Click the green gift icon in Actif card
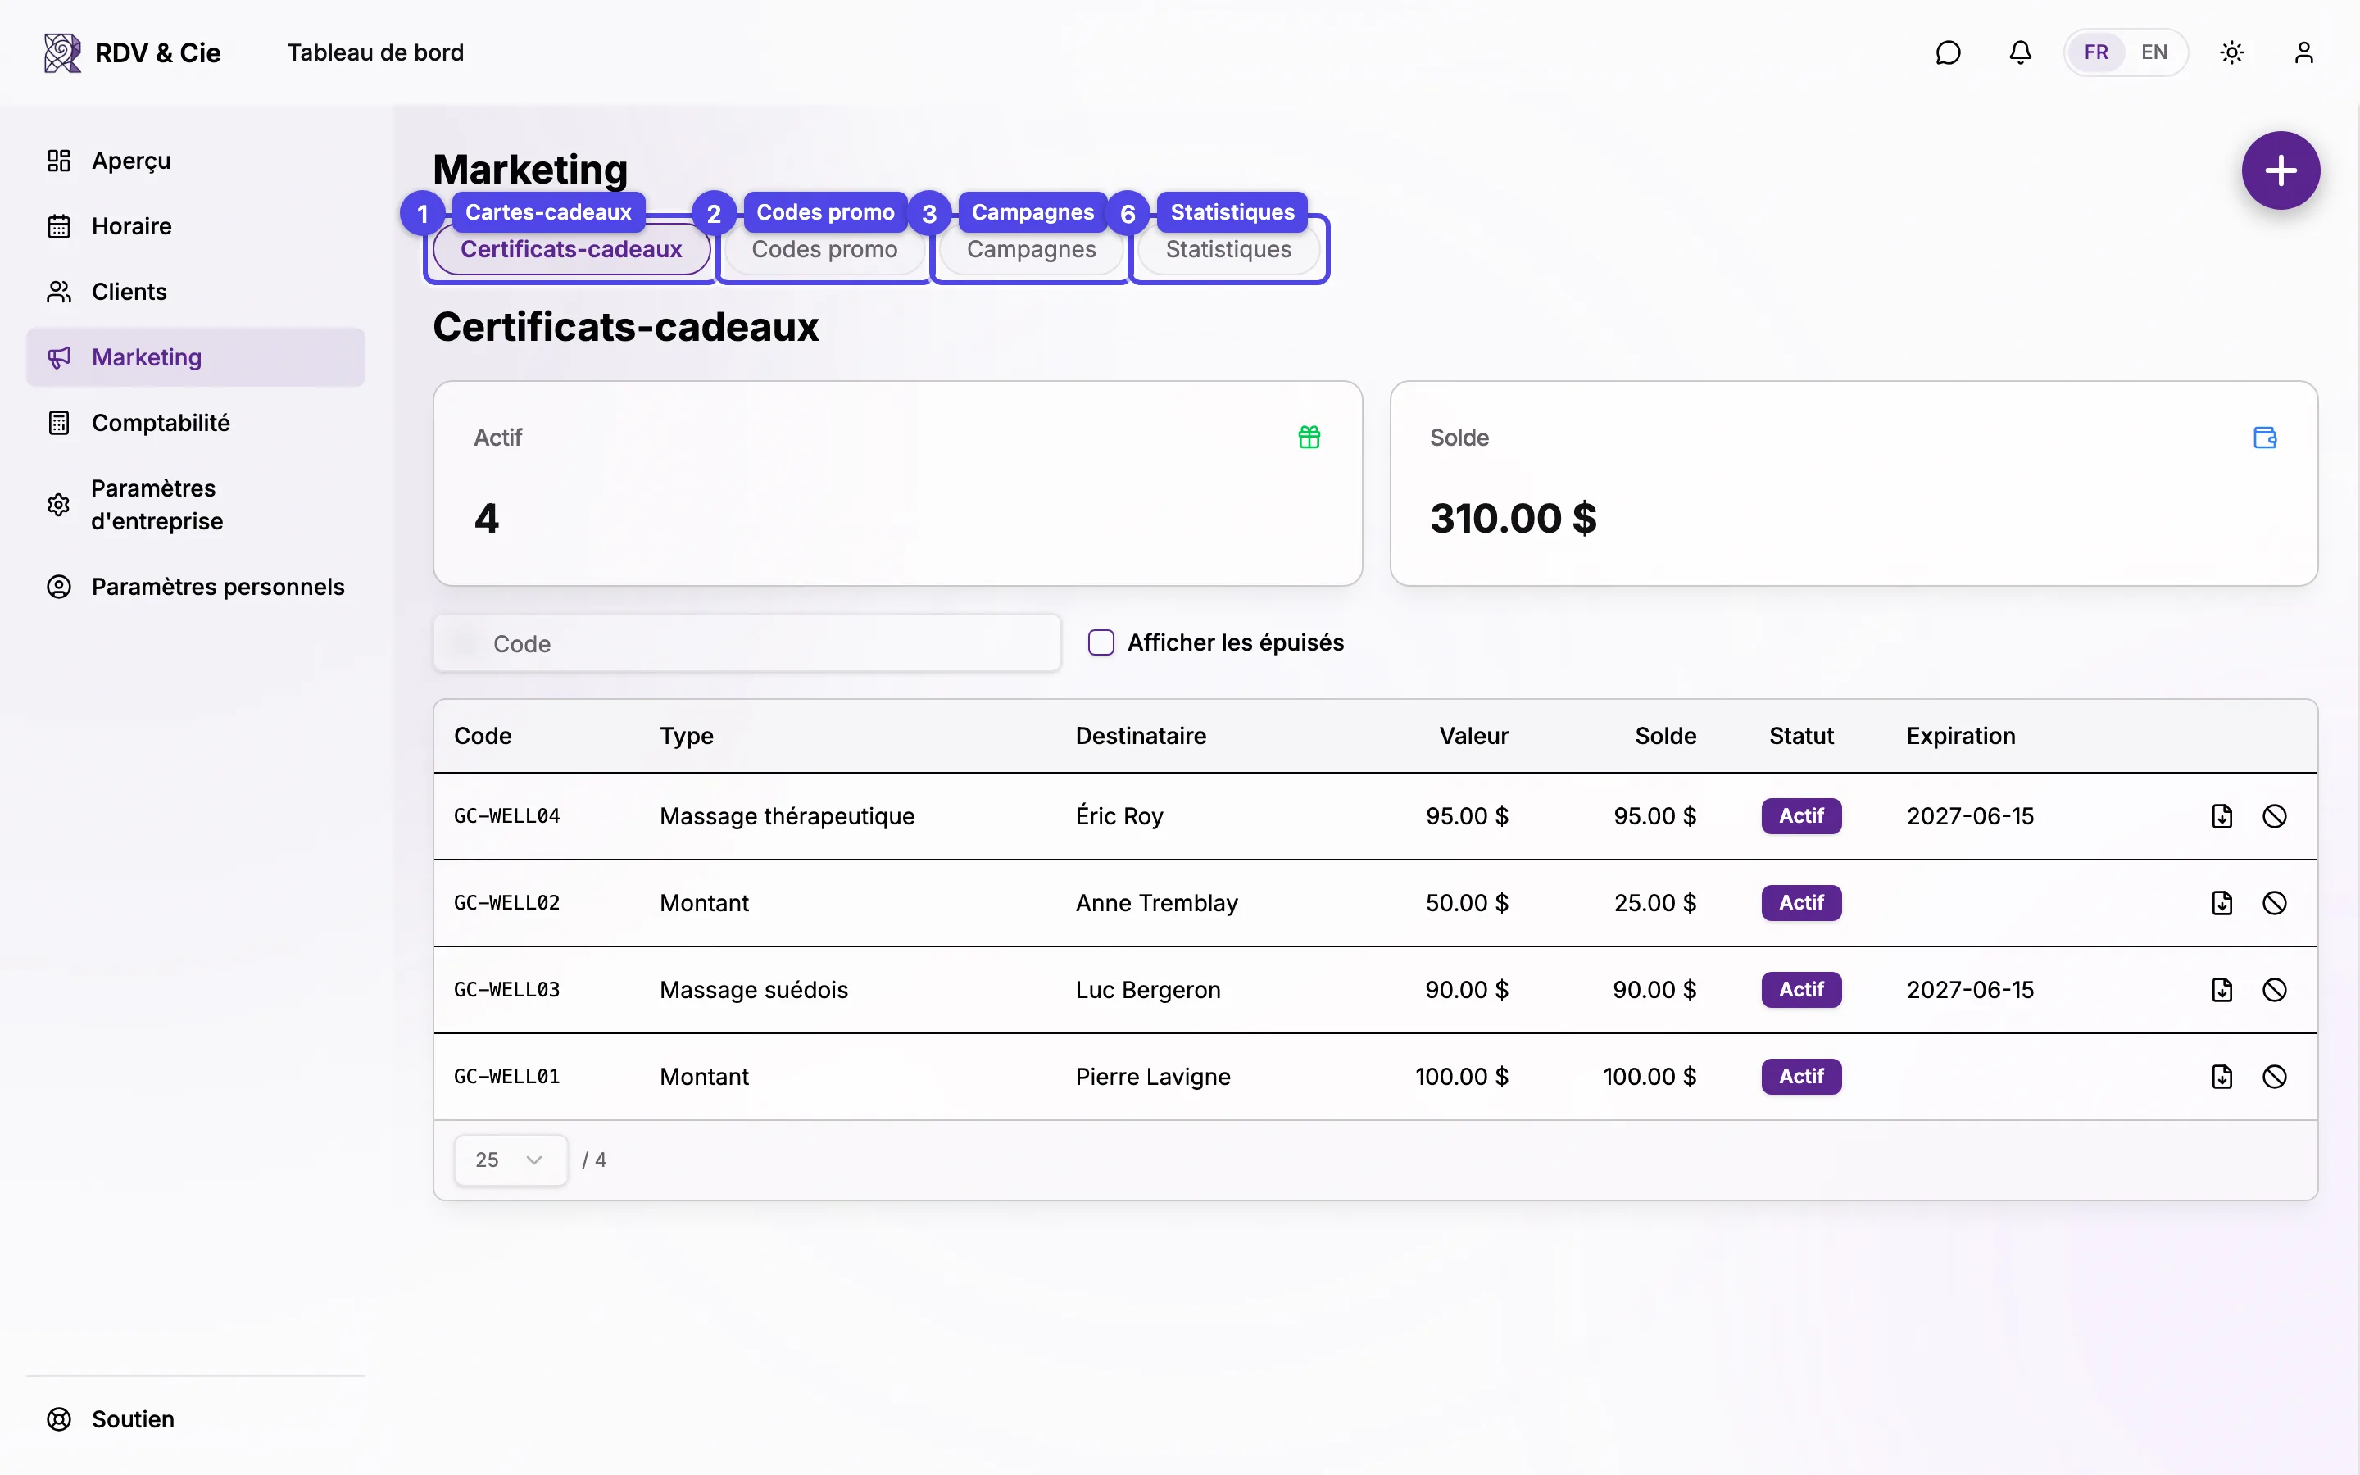This screenshot has width=2360, height=1475. pyautogui.click(x=1309, y=437)
